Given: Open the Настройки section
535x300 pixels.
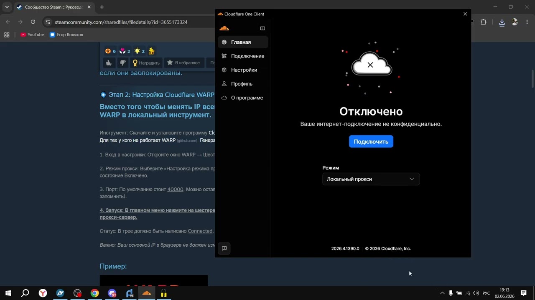Looking at the screenshot, I should coord(243,70).
